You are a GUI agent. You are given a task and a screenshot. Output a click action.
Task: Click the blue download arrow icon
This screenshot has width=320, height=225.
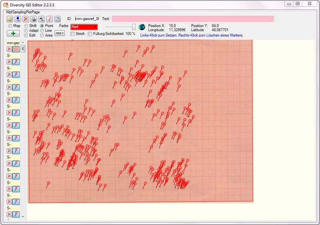pyautogui.click(x=18, y=19)
